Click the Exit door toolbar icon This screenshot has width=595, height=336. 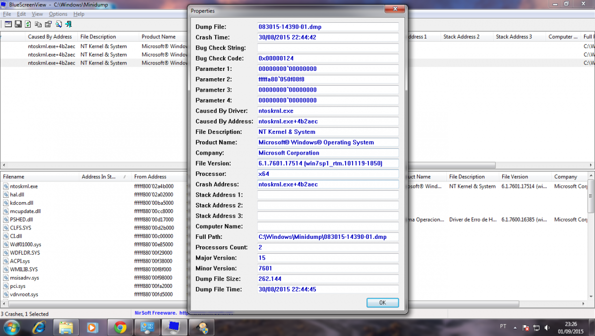pyautogui.click(x=68, y=24)
